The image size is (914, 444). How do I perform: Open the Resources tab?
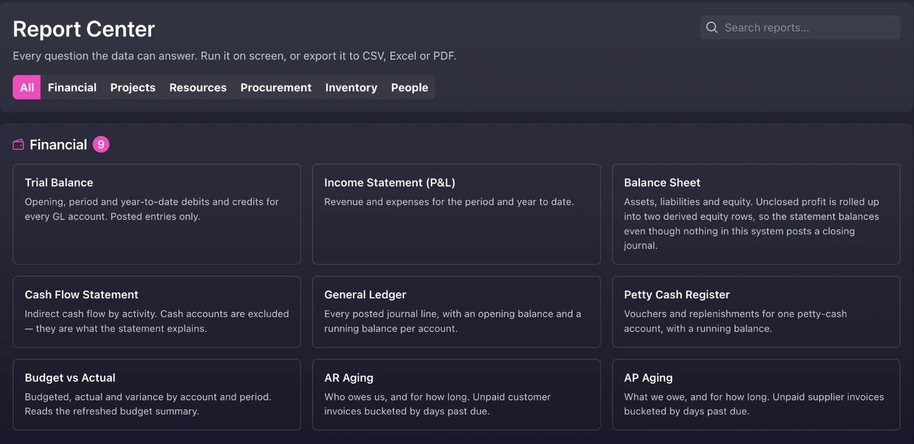[x=198, y=88]
